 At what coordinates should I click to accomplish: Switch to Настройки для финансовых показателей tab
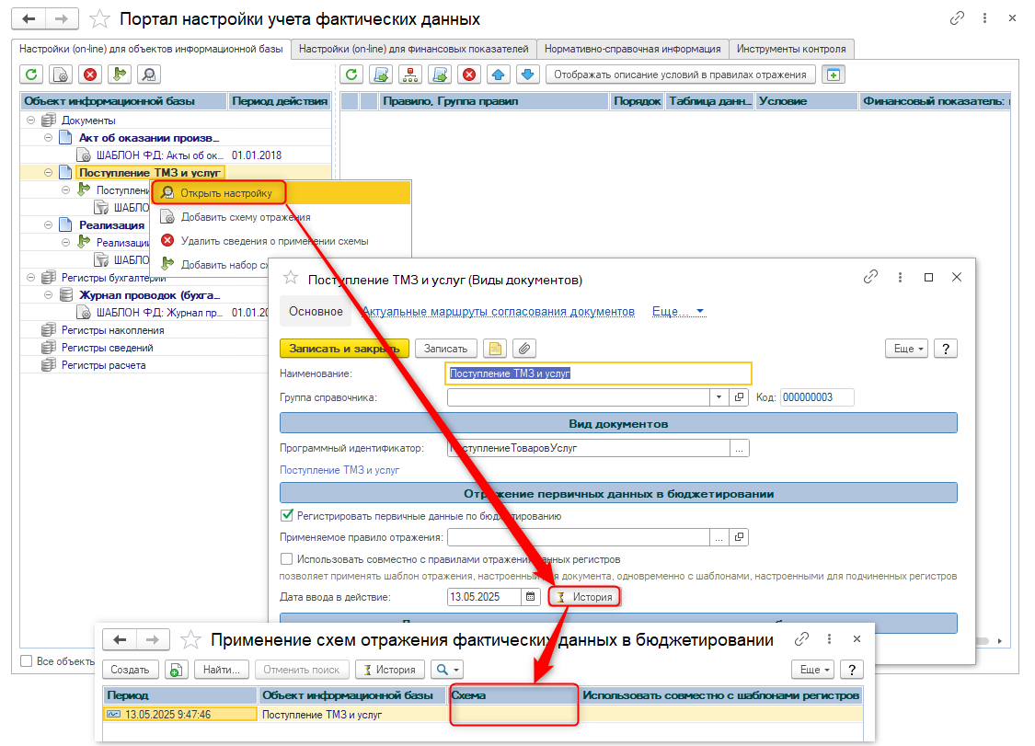point(413,49)
